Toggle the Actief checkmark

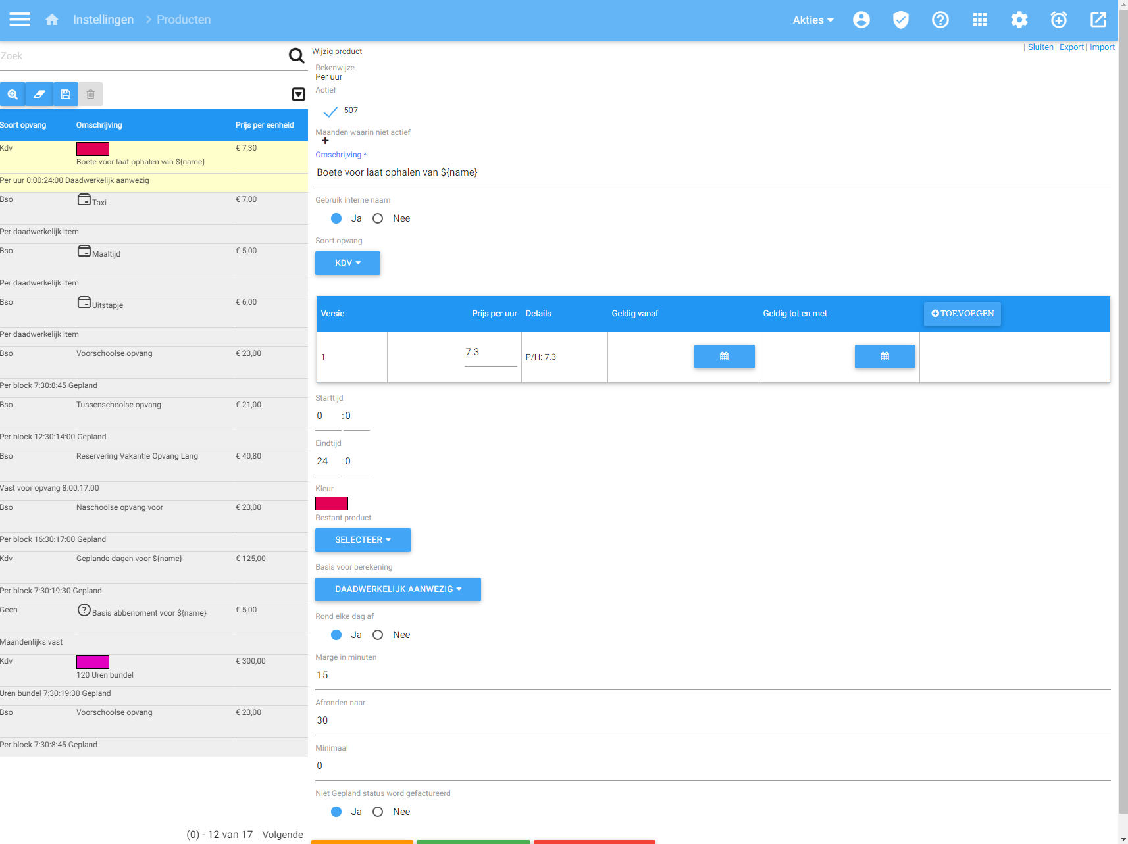click(x=330, y=111)
